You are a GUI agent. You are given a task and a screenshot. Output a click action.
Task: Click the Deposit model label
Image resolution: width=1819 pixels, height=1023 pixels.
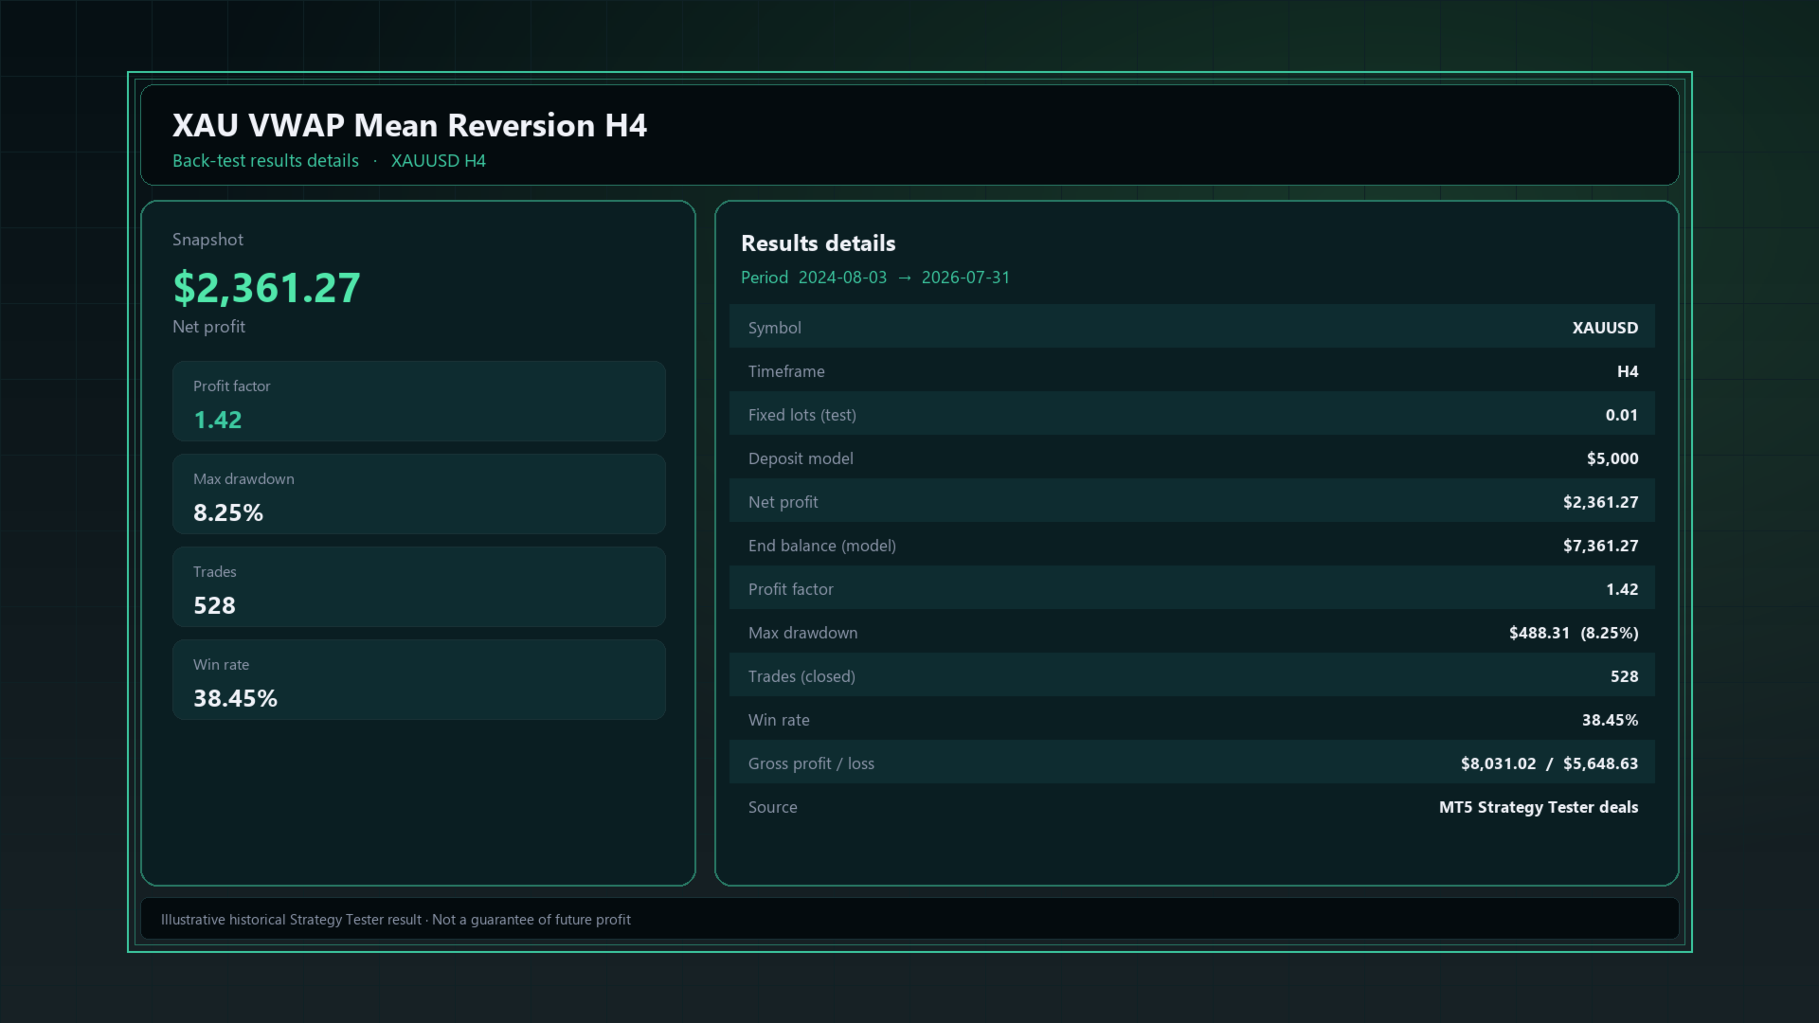coord(801,458)
